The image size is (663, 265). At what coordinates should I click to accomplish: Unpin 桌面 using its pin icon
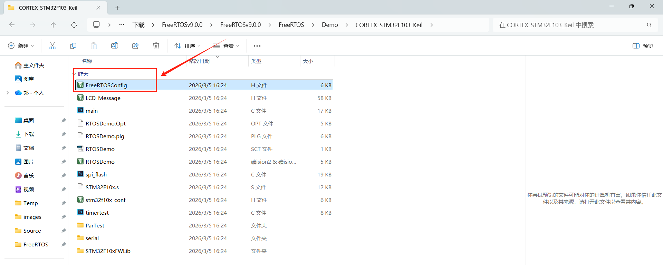(64, 120)
